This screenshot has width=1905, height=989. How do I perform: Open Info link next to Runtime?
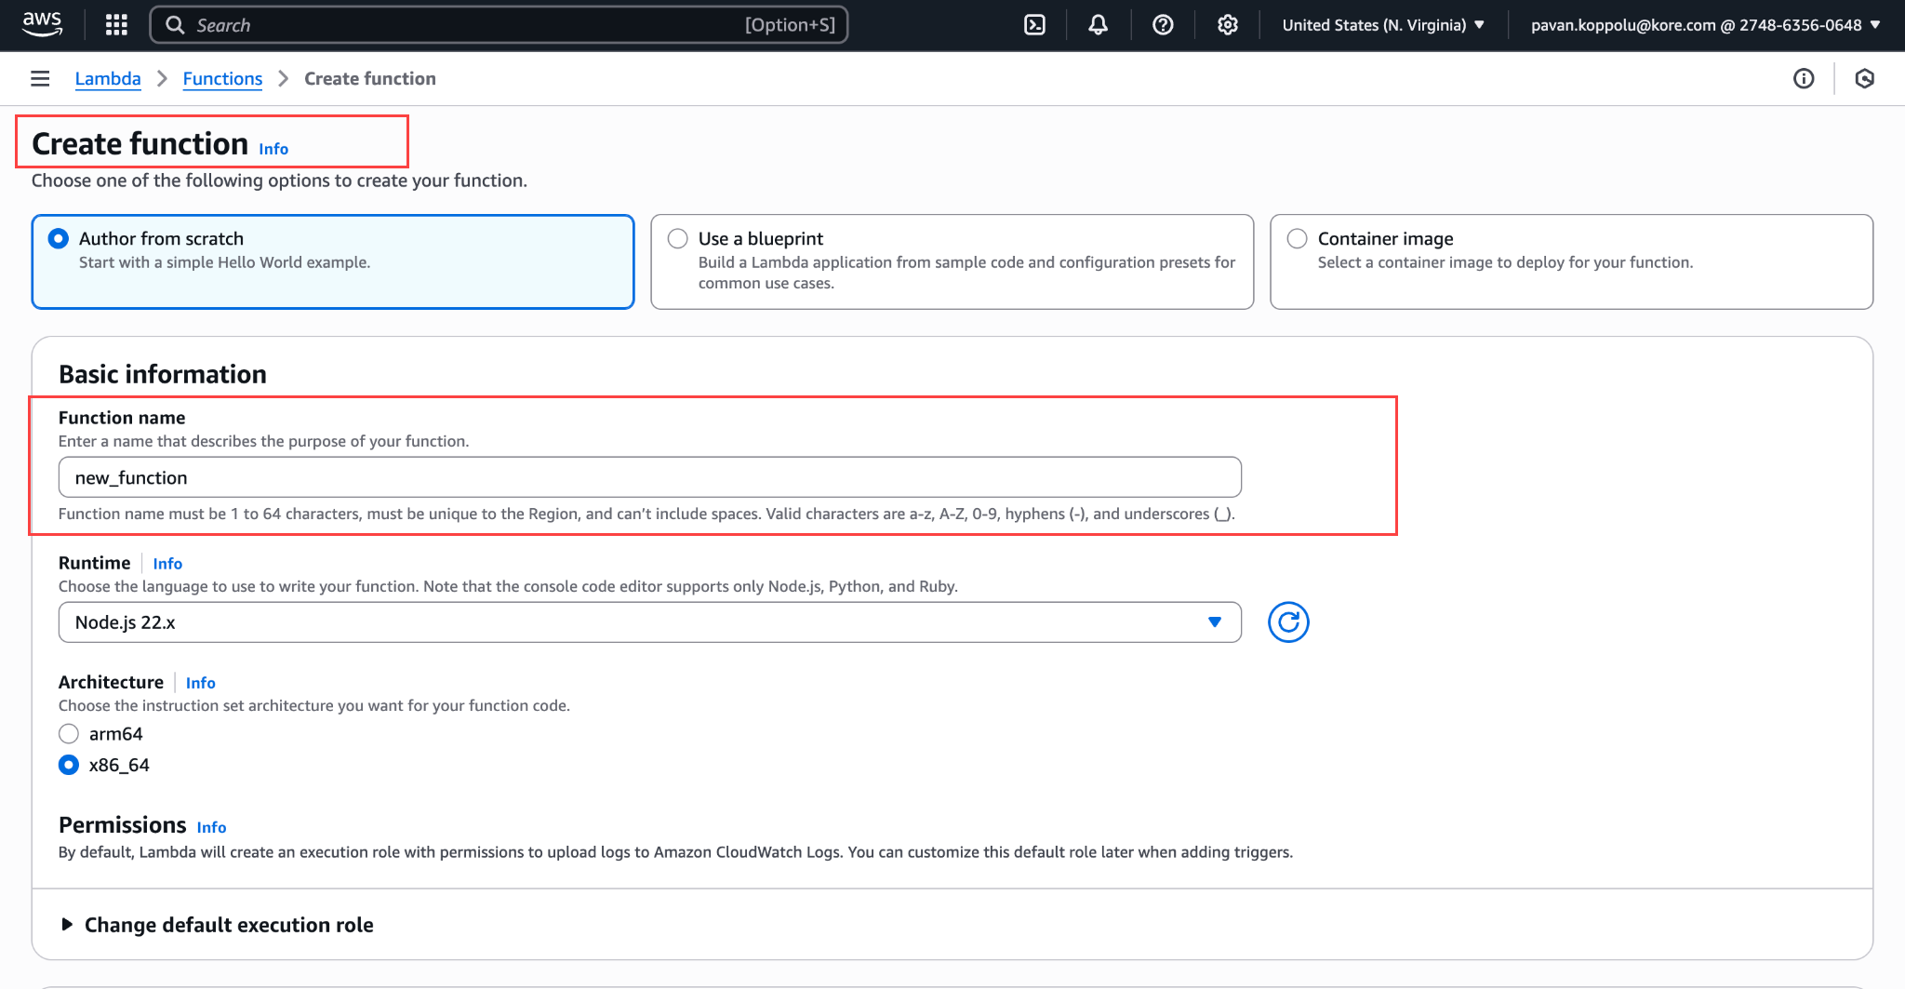coord(167,564)
